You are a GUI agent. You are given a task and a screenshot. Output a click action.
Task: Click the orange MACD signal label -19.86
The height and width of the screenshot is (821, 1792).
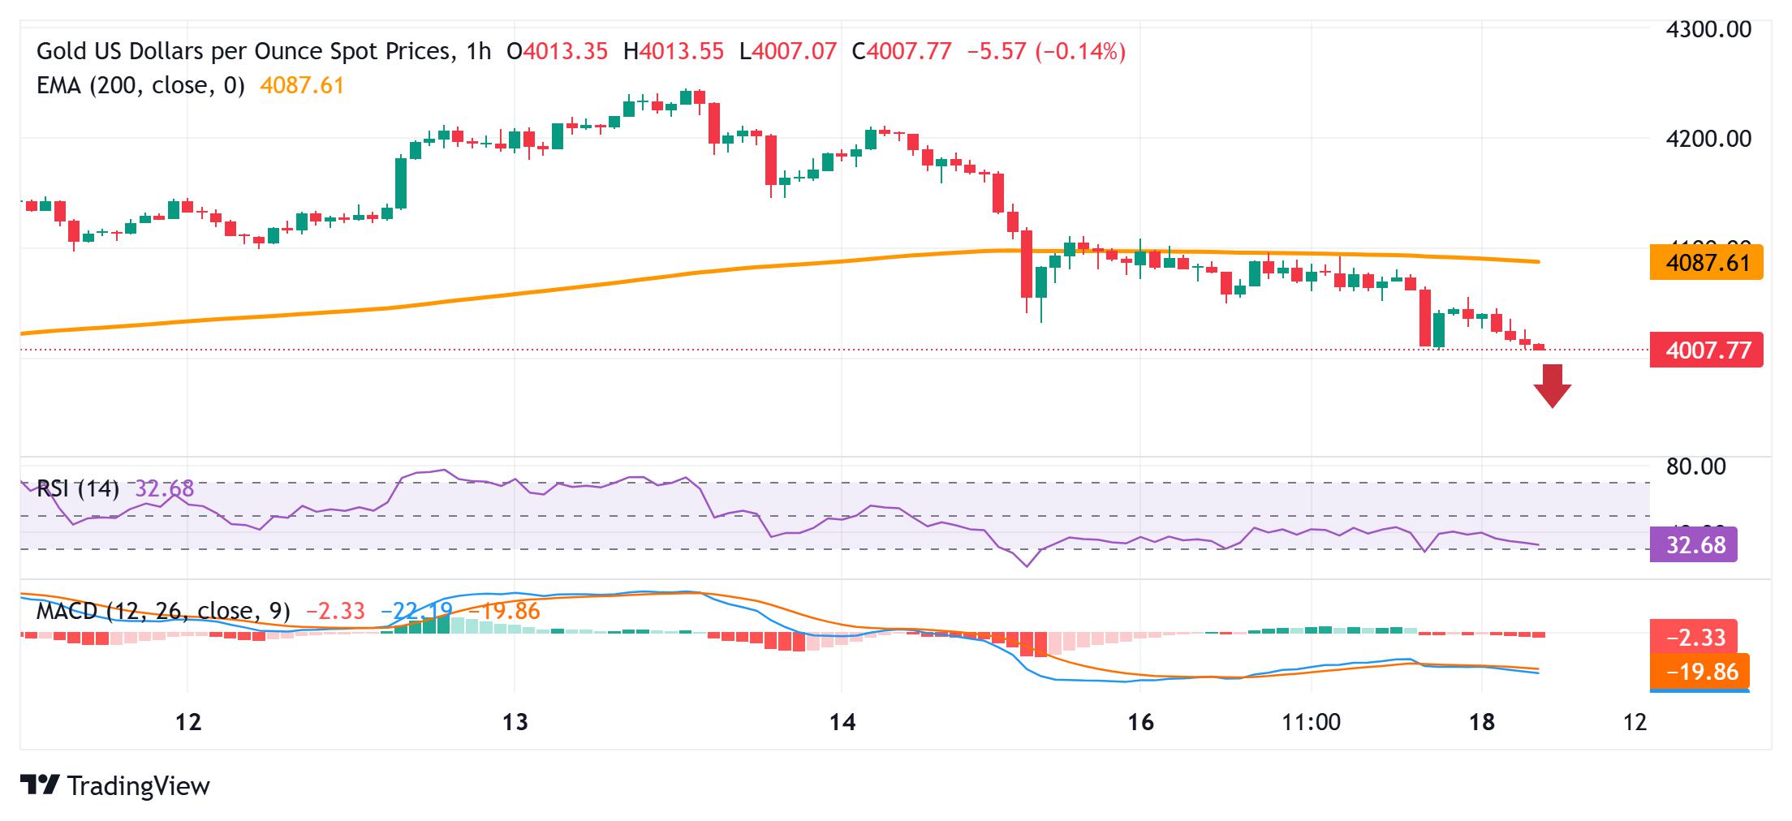pyautogui.click(x=1699, y=671)
